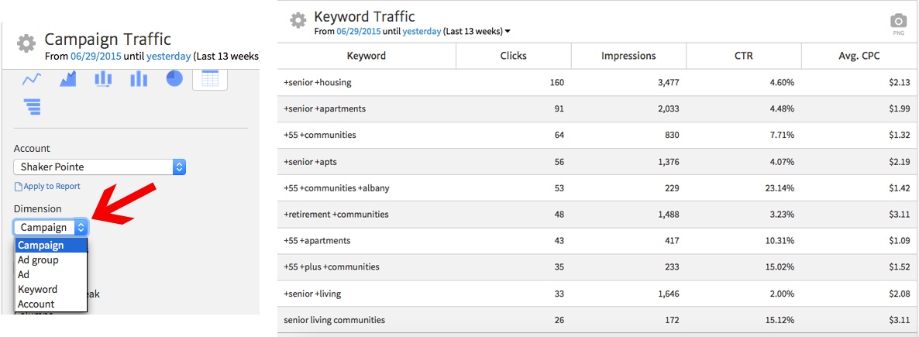Sort table by Avg. CPC column header

tap(858, 56)
